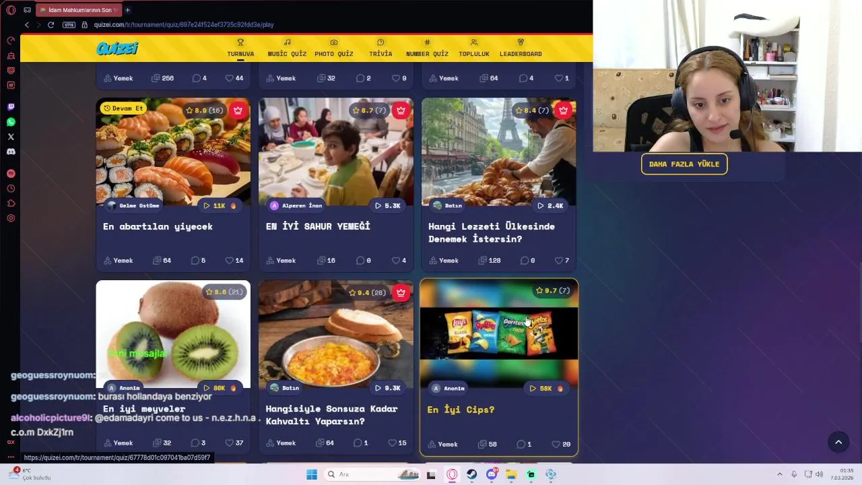Open GX Control speedometer icon in sidebar
Image resolution: width=862 pixels, height=485 pixels.
(x=11, y=40)
